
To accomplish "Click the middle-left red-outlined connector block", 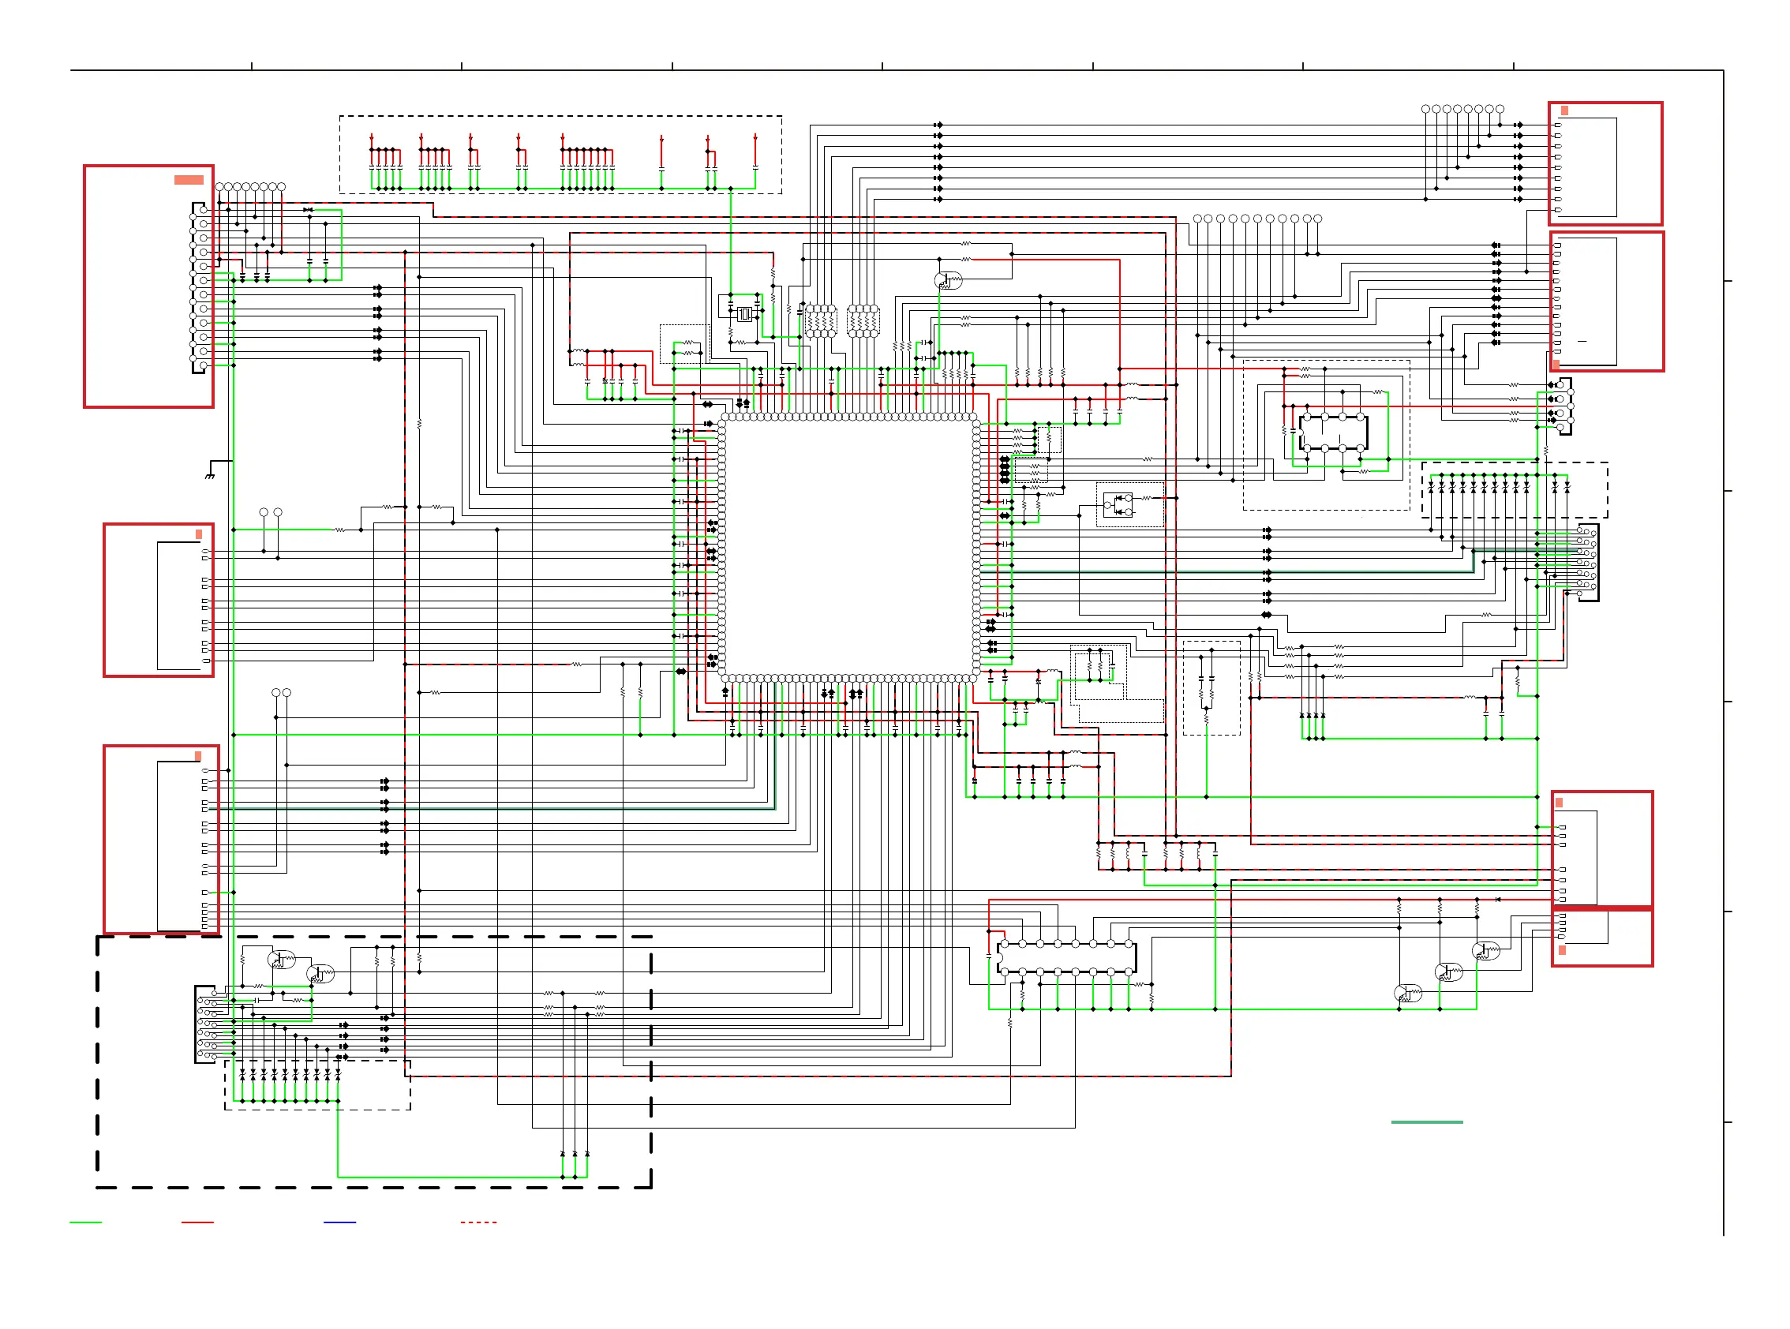I will [x=159, y=600].
